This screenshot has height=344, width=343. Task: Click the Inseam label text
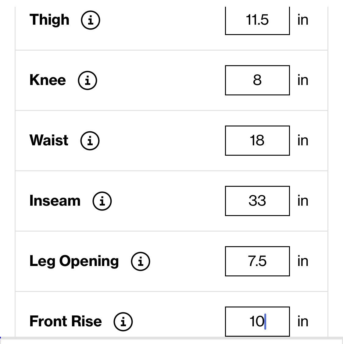(x=55, y=200)
